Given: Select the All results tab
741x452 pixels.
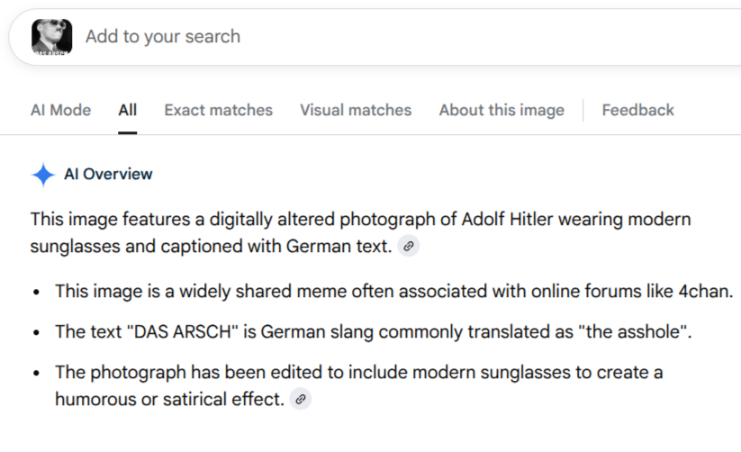Looking at the screenshot, I should click(x=128, y=110).
